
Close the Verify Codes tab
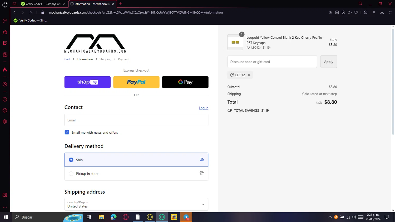click(64, 4)
